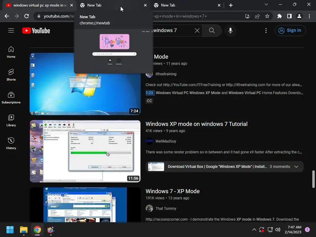This screenshot has height=237, width=316.
Task: Open 'Windows XP mode on windows 7 Tutorial'
Action: click(197, 124)
